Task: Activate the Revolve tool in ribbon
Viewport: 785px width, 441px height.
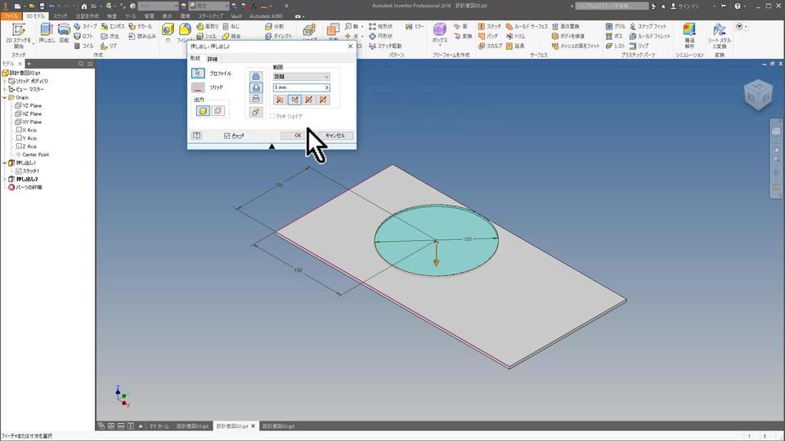Action: (x=64, y=33)
